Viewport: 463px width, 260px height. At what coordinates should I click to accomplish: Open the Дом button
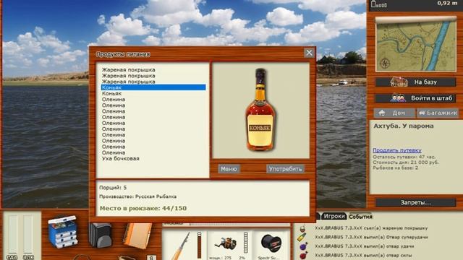point(394,113)
